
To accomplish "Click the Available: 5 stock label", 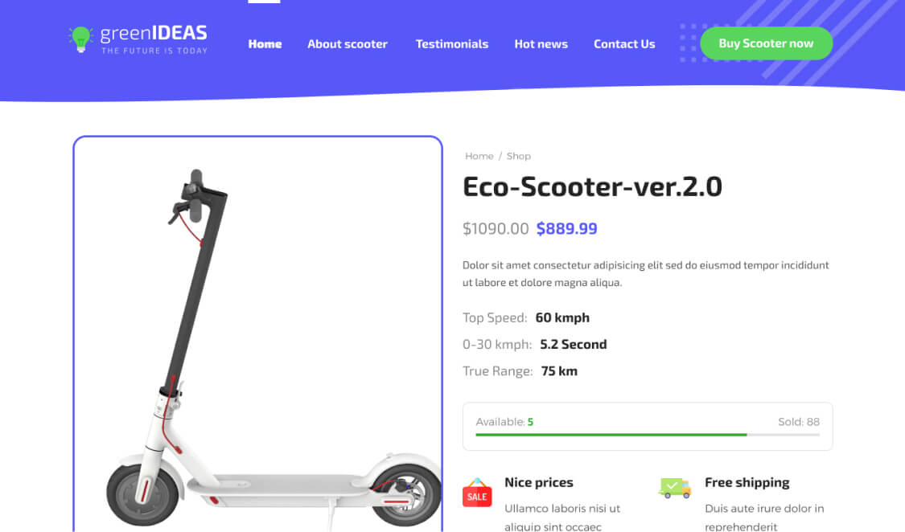I will pos(504,422).
